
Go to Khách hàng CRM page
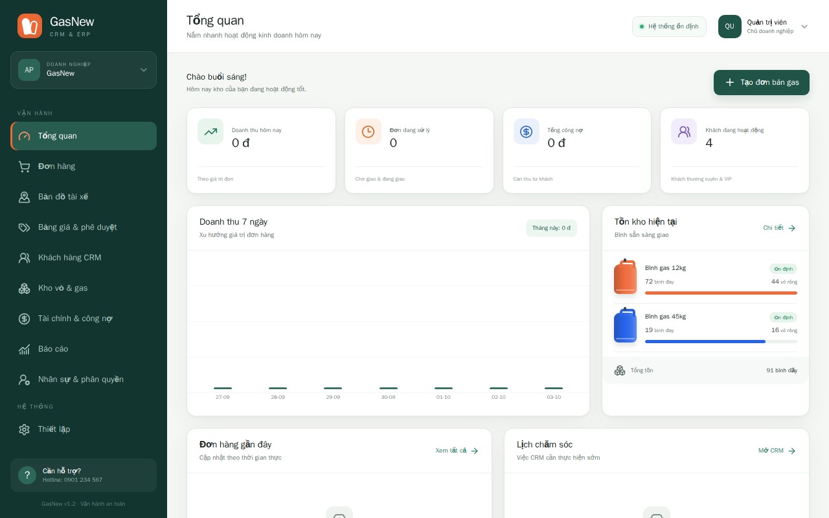tap(84, 258)
